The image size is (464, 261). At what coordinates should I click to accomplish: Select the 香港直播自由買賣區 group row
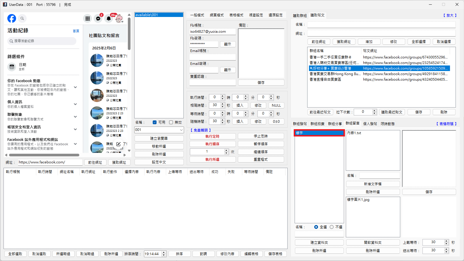pyautogui.click(x=379, y=79)
